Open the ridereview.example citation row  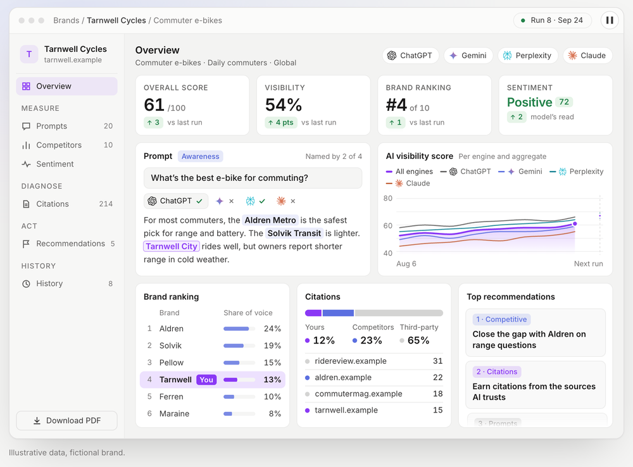coord(374,361)
